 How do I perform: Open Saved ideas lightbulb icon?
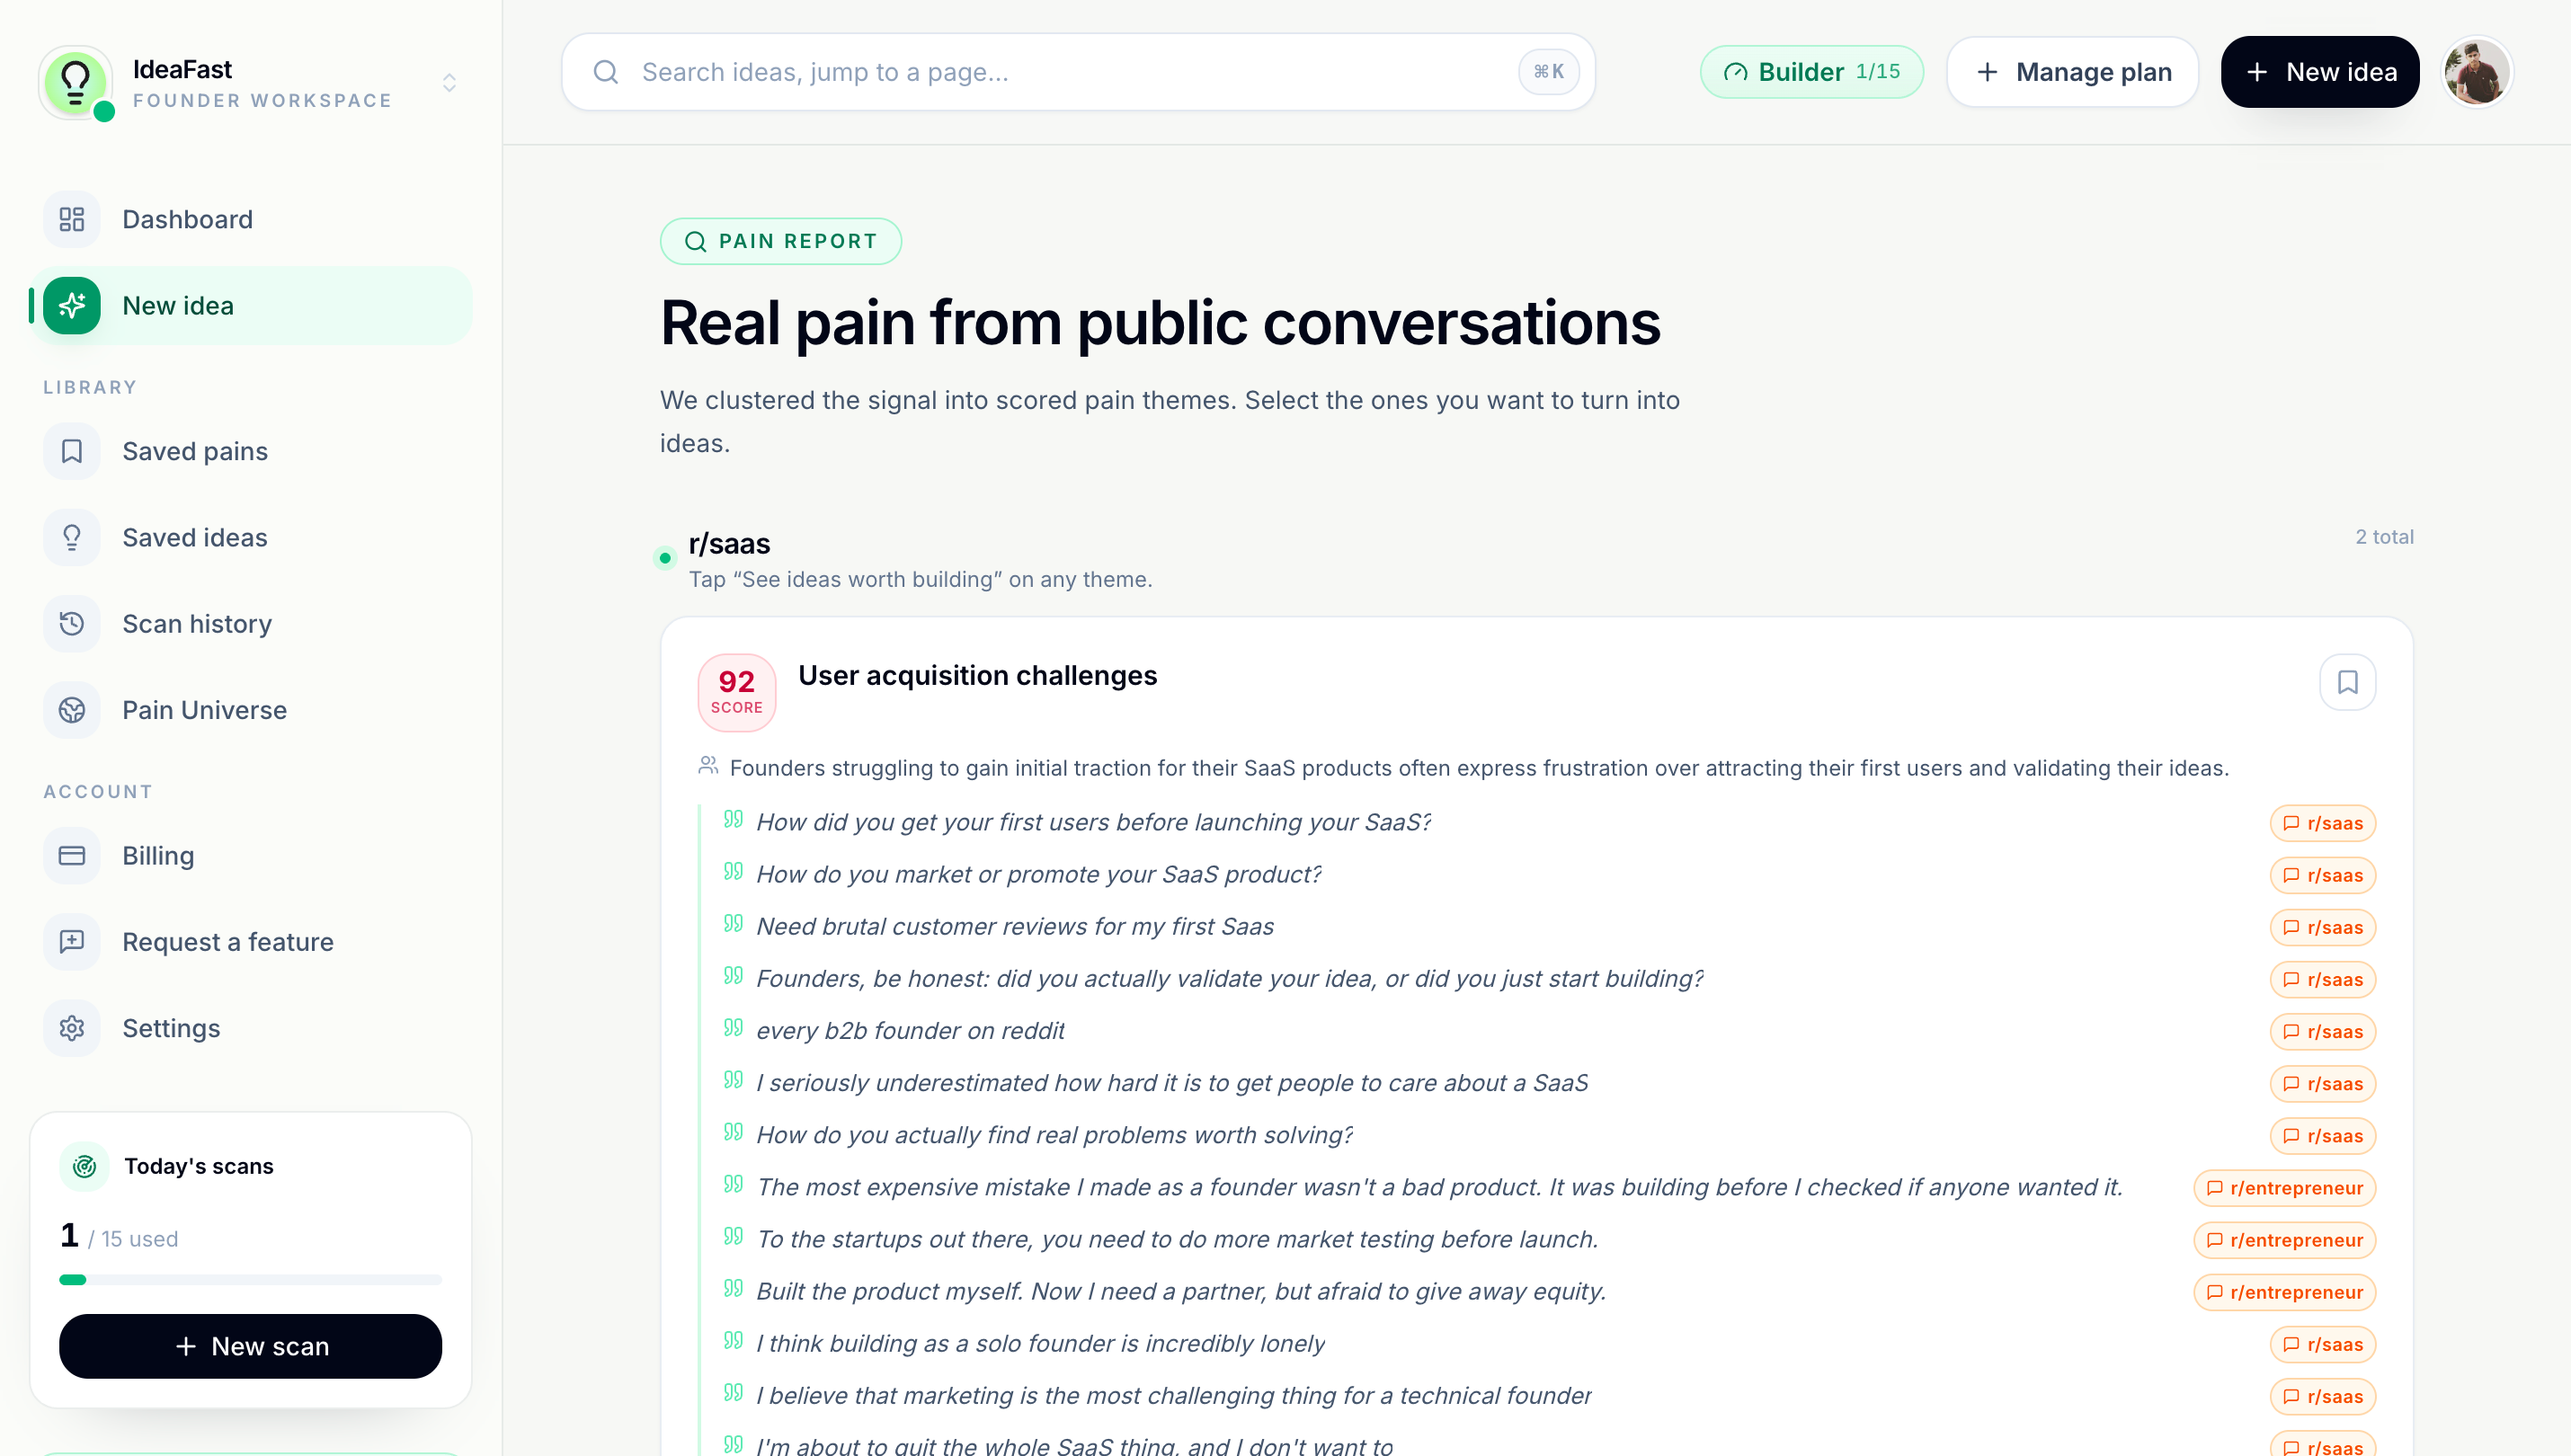point(72,537)
